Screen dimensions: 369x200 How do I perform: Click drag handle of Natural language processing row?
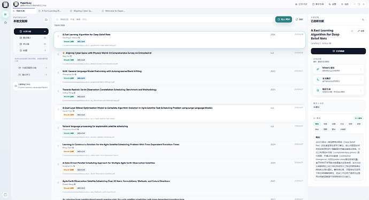pyautogui.click(x=58, y=127)
